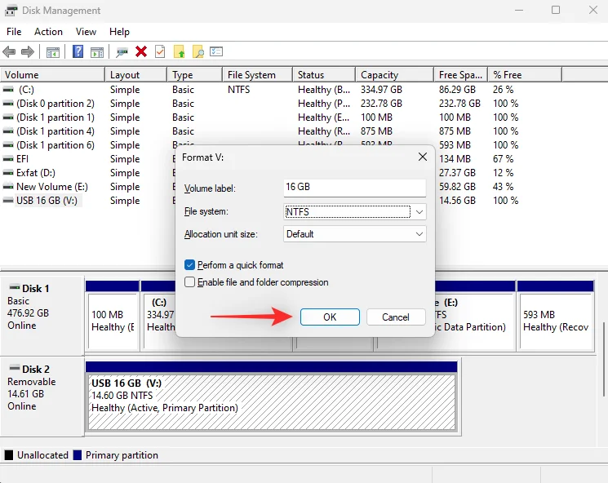Click the 232.78 GB capacity cell

pyautogui.click(x=381, y=104)
